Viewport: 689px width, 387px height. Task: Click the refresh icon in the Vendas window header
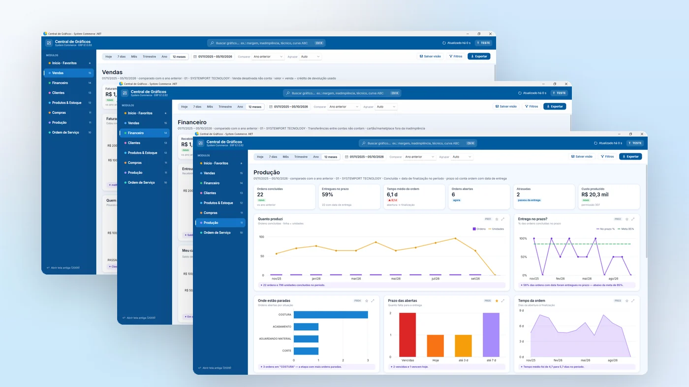pyautogui.click(x=444, y=43)
